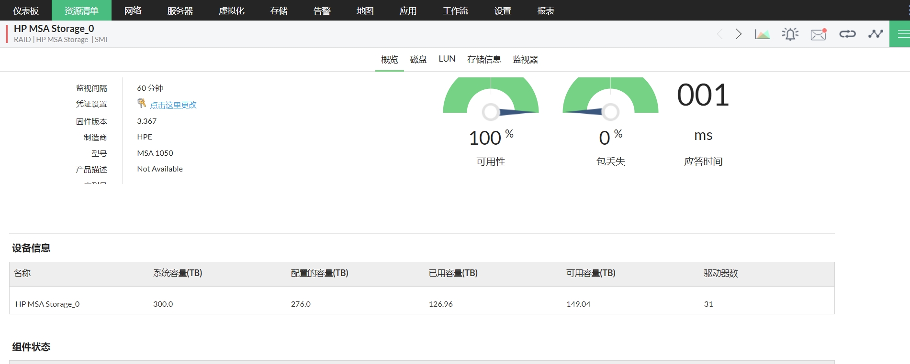Switch to the 概览 tab

click(x=390, y=60)
